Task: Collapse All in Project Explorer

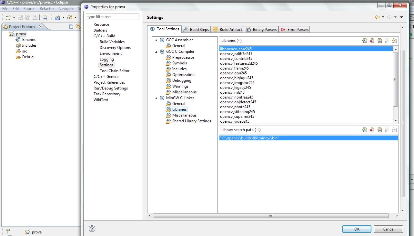Action: point(71,26)
